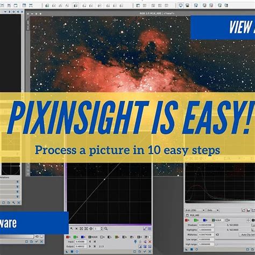Click the Output value field in Curves

point(81,246)
